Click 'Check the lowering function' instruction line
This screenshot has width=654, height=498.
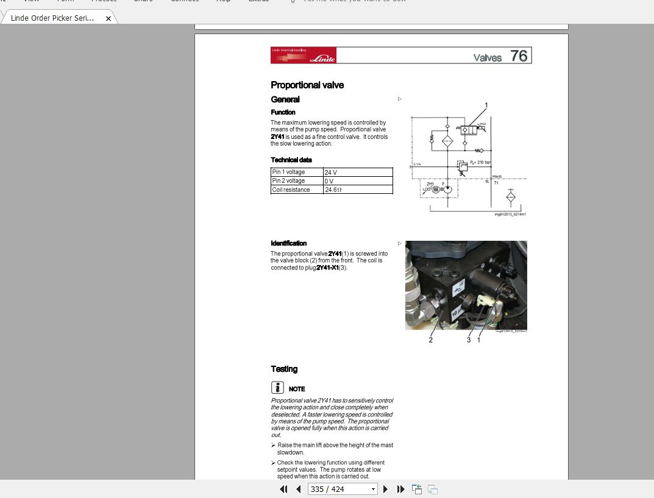(328, 469)
